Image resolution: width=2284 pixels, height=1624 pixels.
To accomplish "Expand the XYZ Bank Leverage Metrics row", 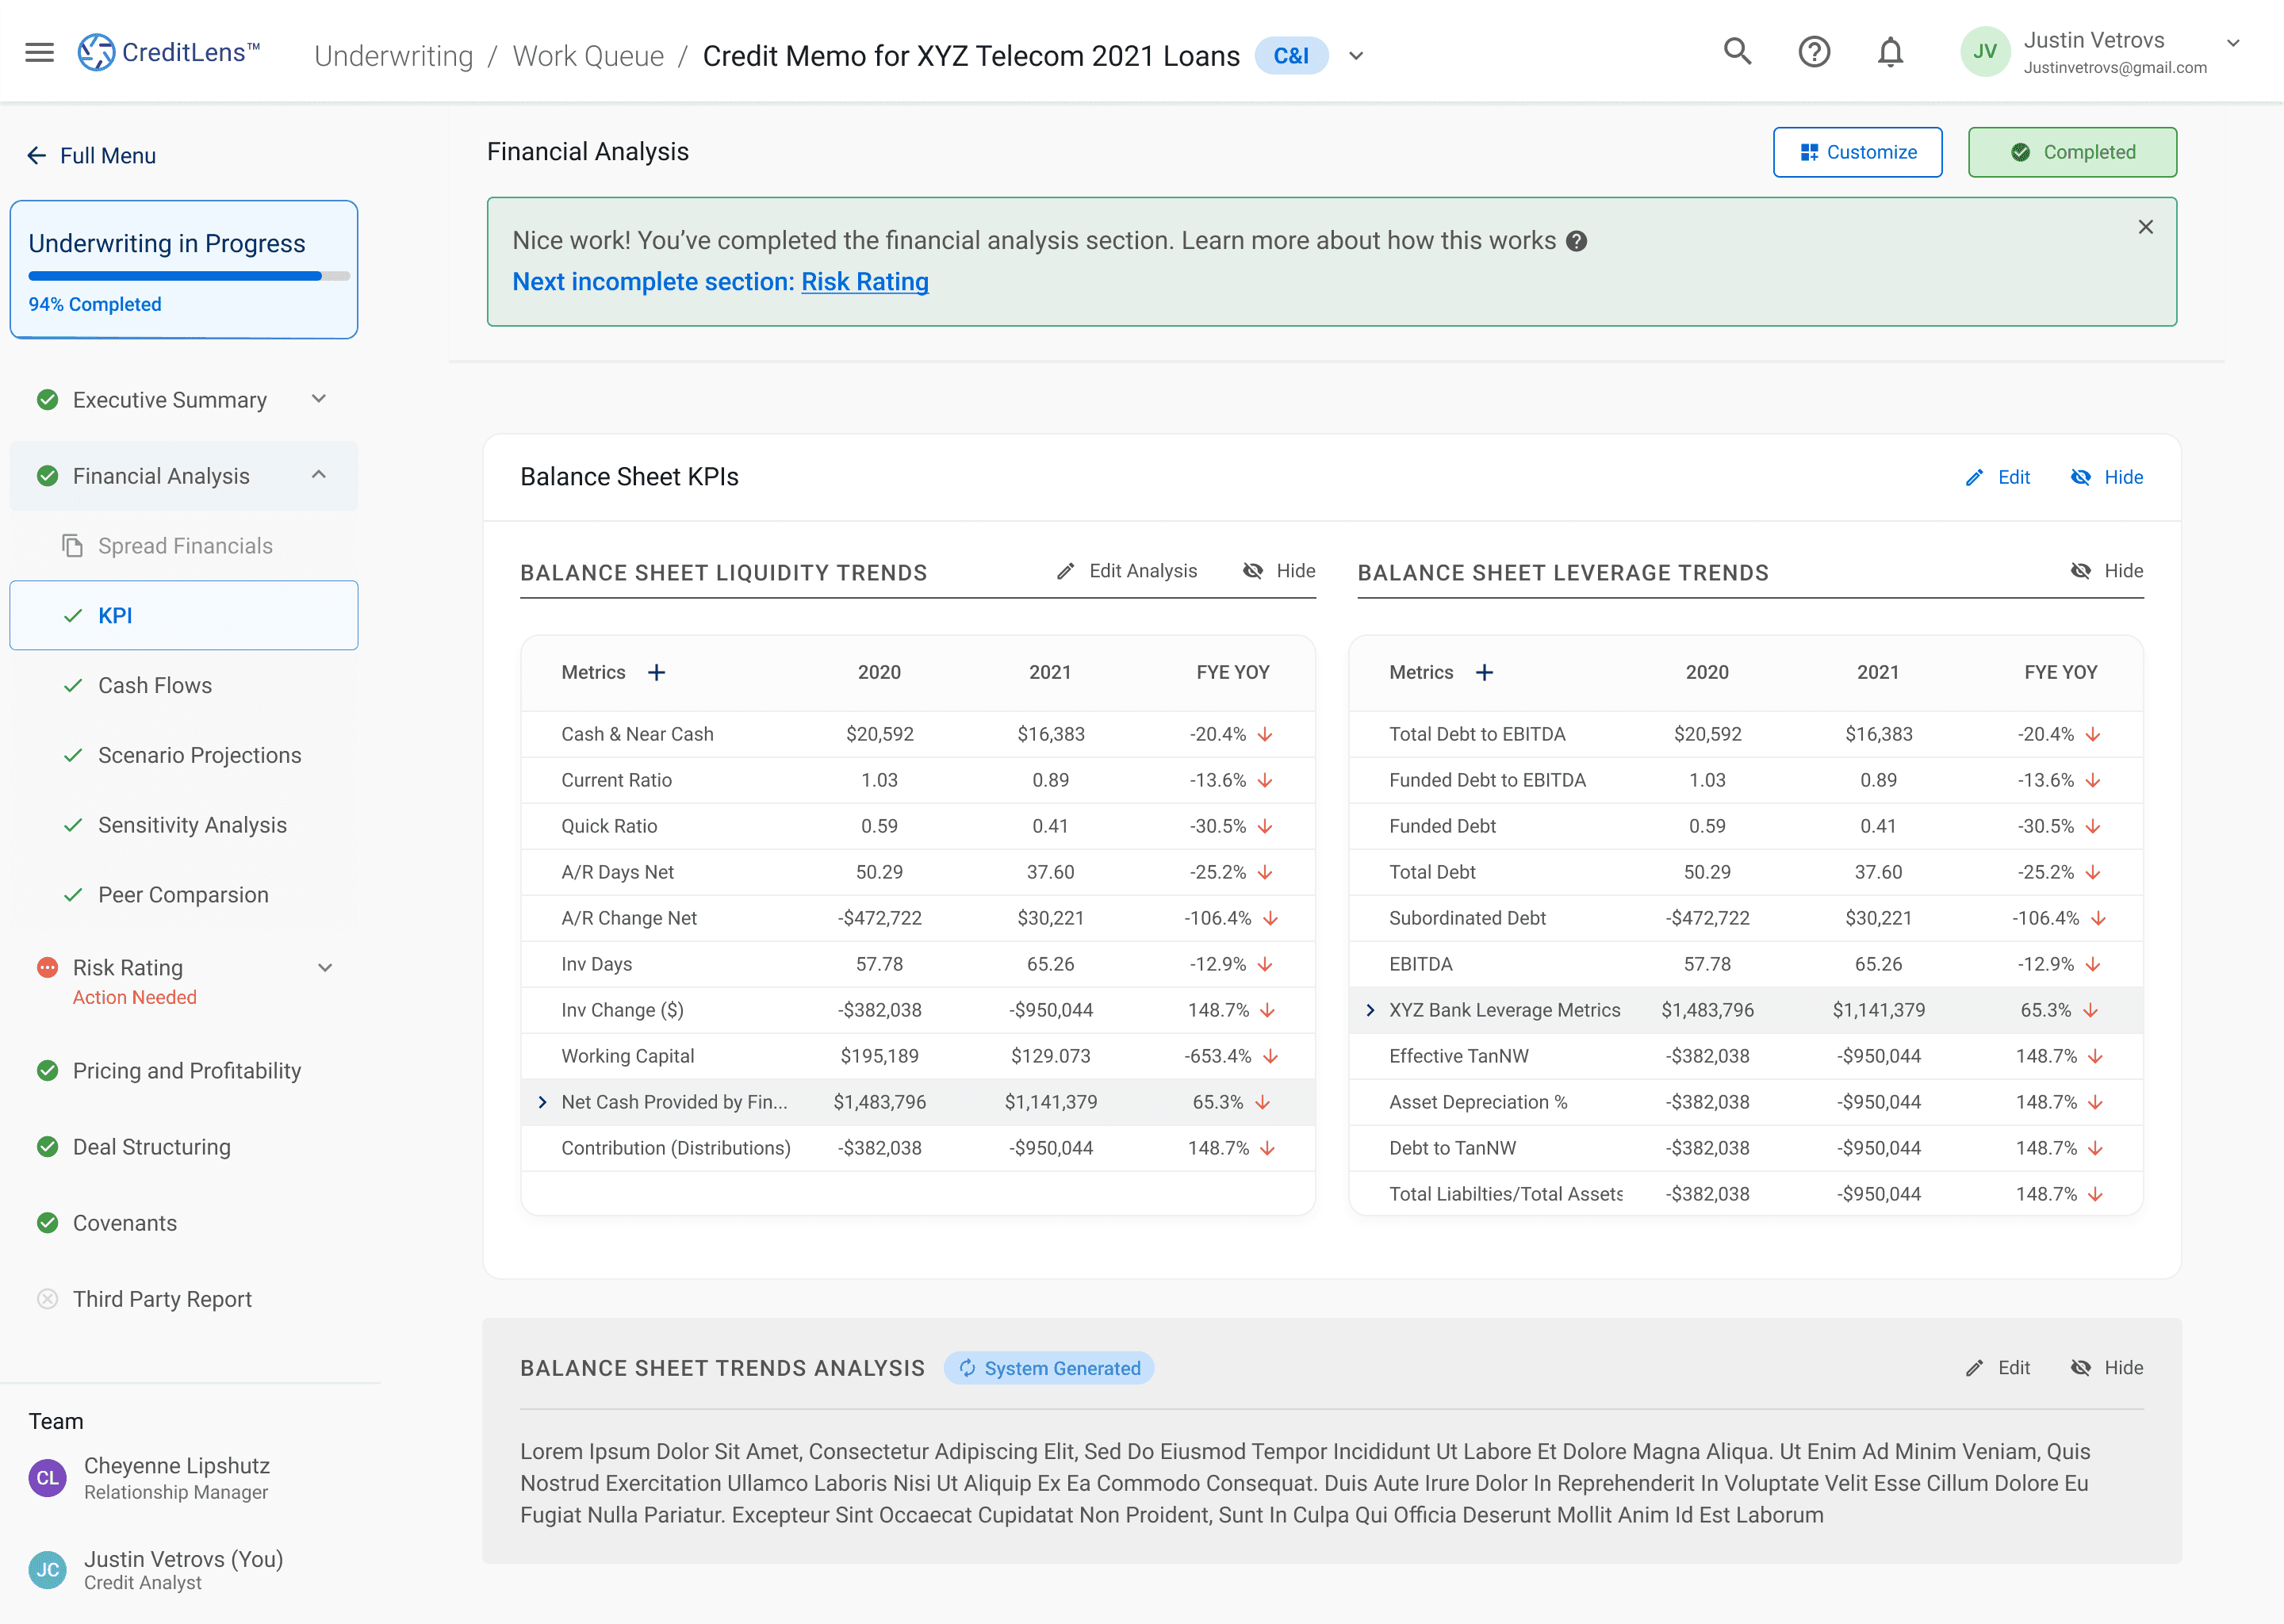I will pyautogui.click(x=1370, y=1010).
